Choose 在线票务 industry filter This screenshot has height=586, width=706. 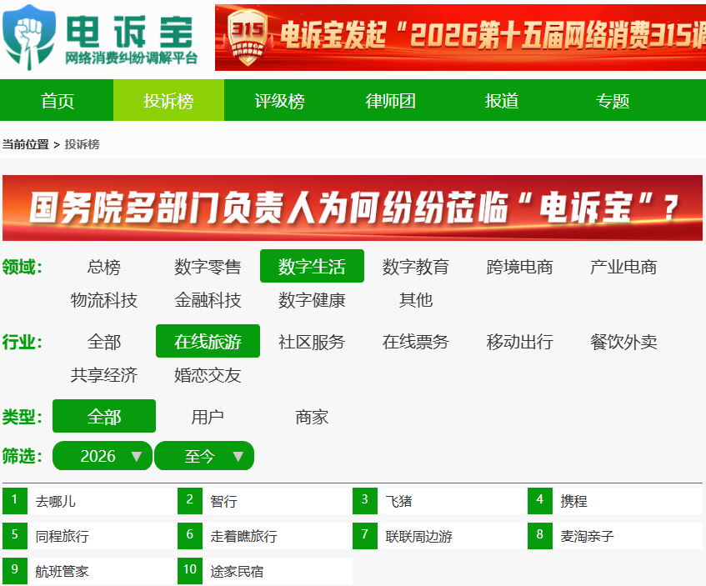coord(416,342)
